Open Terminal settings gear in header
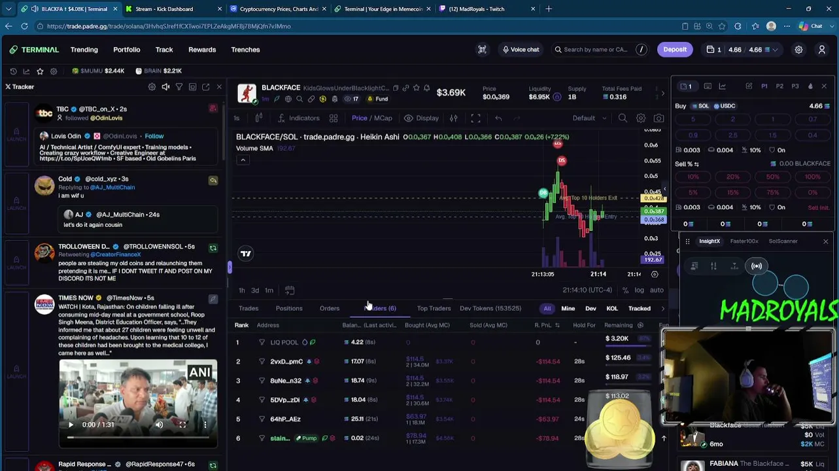This screenshot has height=471, width=839. (798, 50)
